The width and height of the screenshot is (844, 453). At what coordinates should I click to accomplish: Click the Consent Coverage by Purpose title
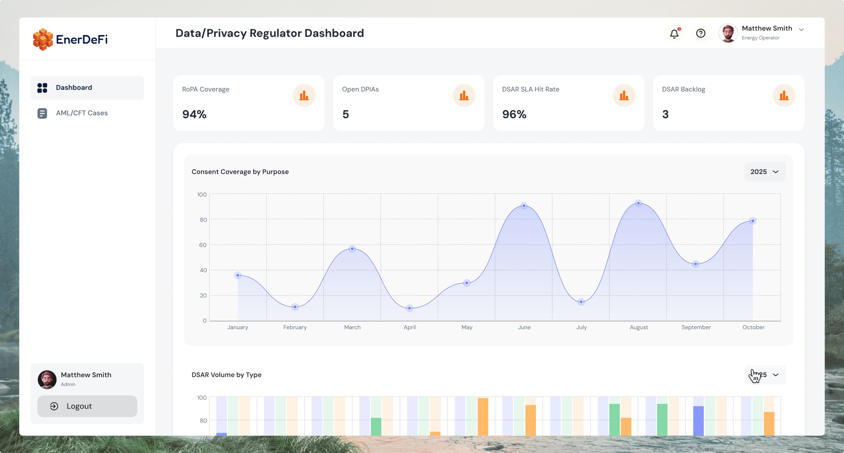240,172
